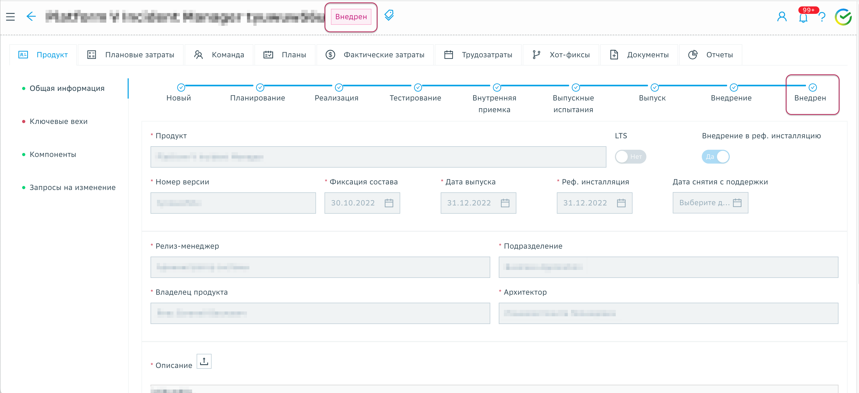Click the question mark help icon
Image resolution: width=859 pixels, height=393 pixels.
tap(822, 17)
